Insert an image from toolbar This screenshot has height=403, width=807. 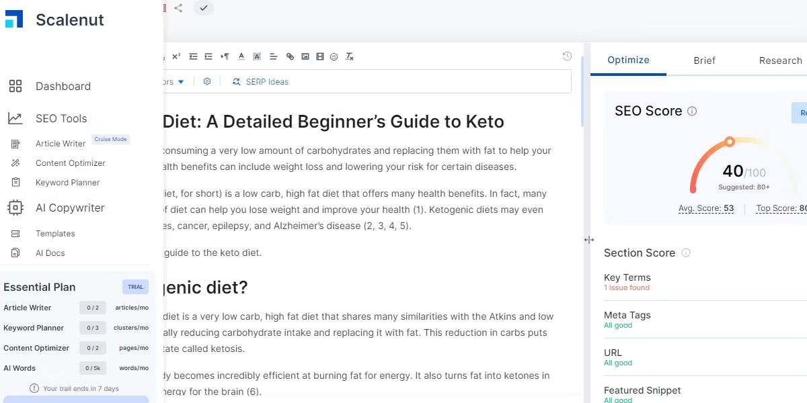click(305, 56)
